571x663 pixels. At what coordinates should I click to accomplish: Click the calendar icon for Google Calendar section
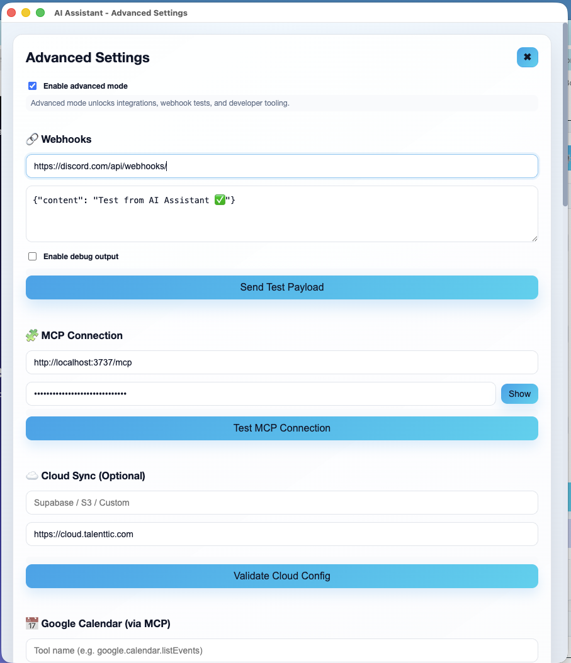(x=32, y=623)
